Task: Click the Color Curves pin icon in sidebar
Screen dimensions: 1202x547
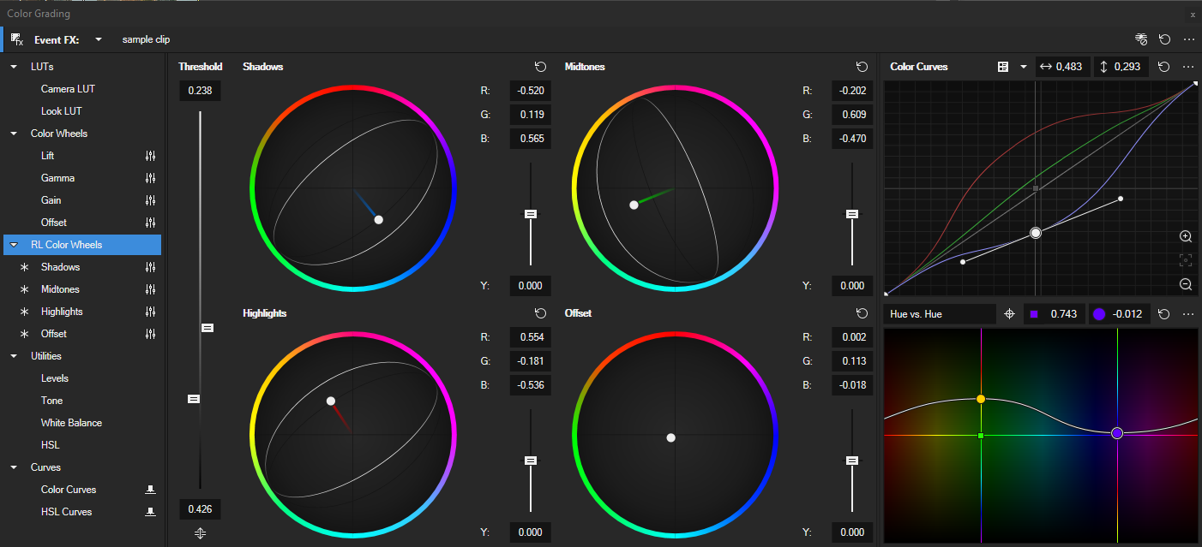Action: coord(151,490)
